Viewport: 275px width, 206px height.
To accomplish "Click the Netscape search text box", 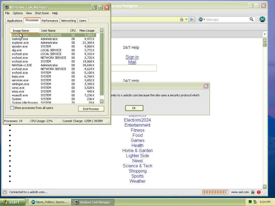I will 227,19.
